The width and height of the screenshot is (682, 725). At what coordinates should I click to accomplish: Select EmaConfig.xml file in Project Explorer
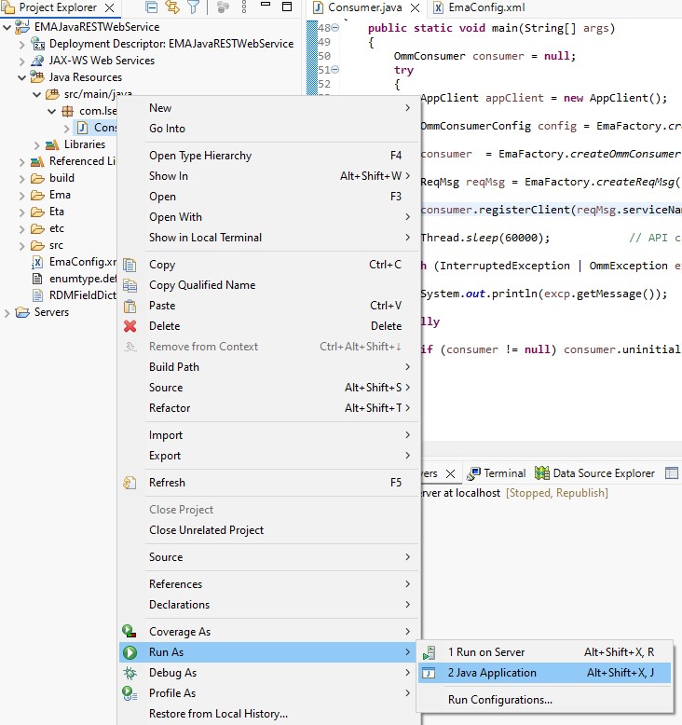[82, 262]
